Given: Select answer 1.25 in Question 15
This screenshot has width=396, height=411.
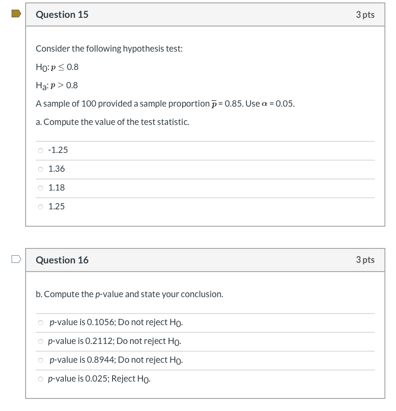Looking at the screenshot, I should (x=41, y=206).
